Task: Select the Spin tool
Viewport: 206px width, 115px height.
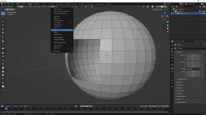Action: point(3,71)
